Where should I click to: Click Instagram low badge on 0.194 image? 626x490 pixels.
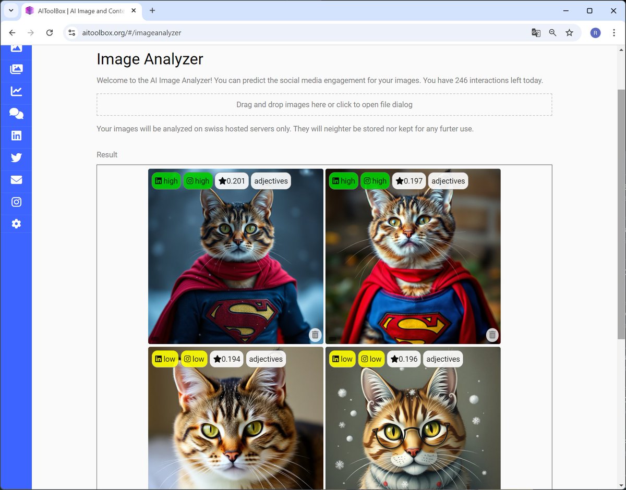point(194,359)
